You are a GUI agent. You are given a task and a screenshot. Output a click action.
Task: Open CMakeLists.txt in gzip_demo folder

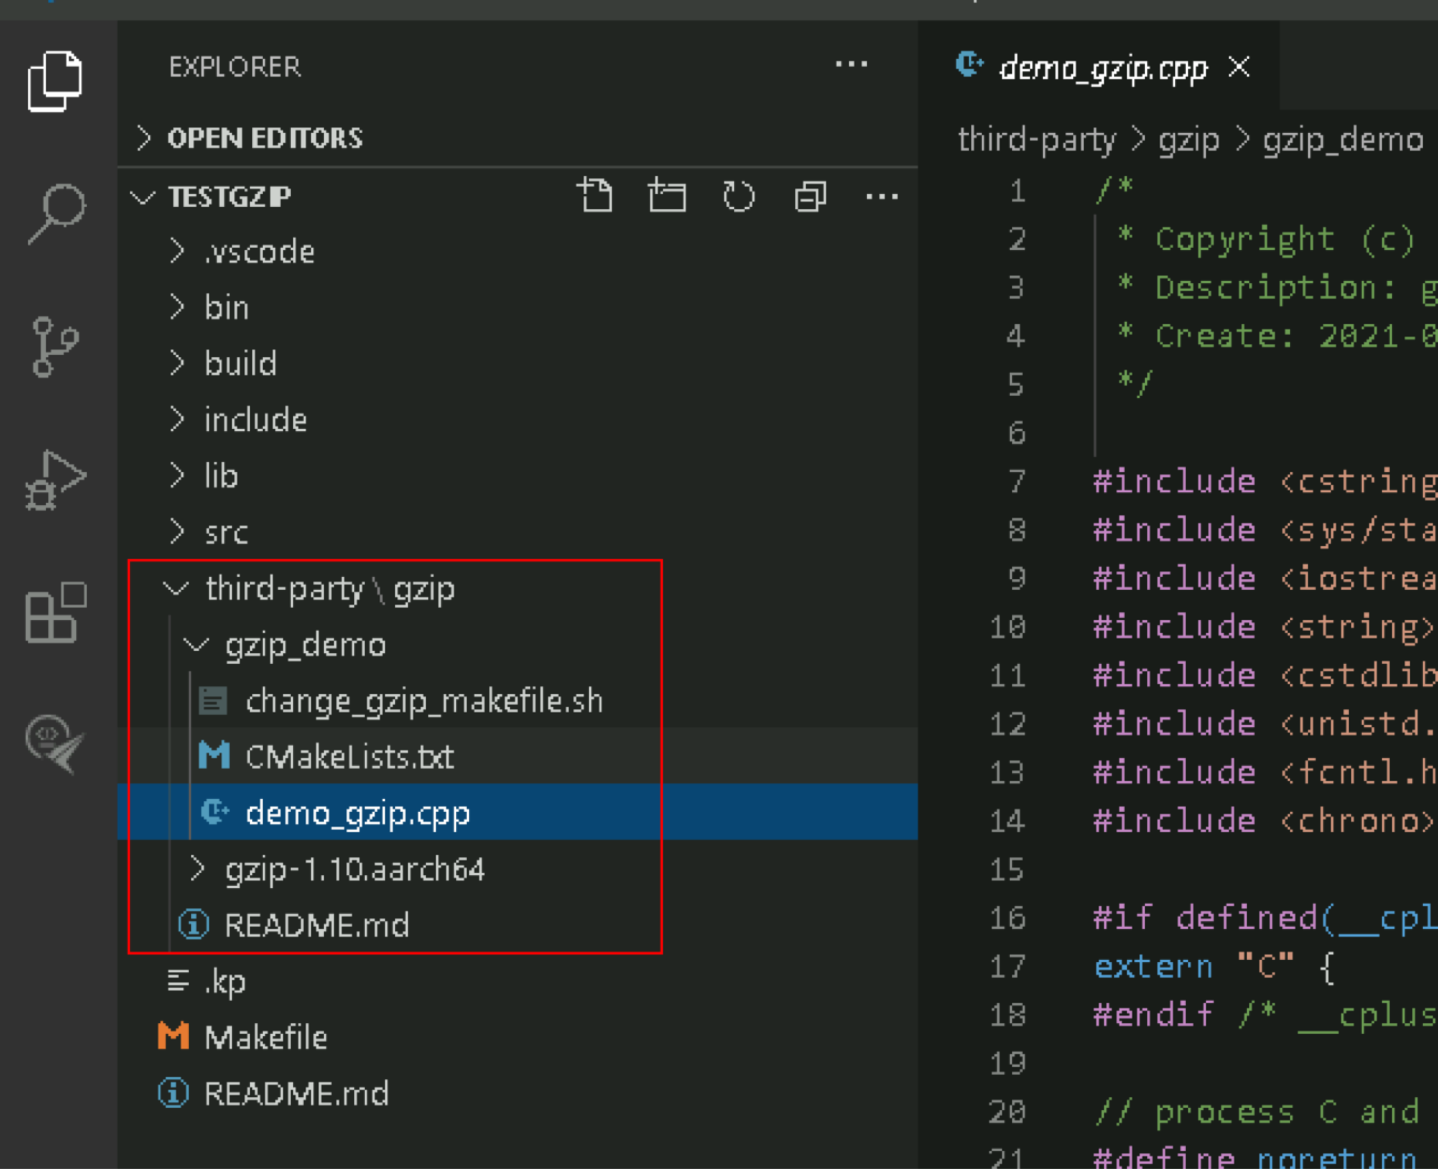518,757
